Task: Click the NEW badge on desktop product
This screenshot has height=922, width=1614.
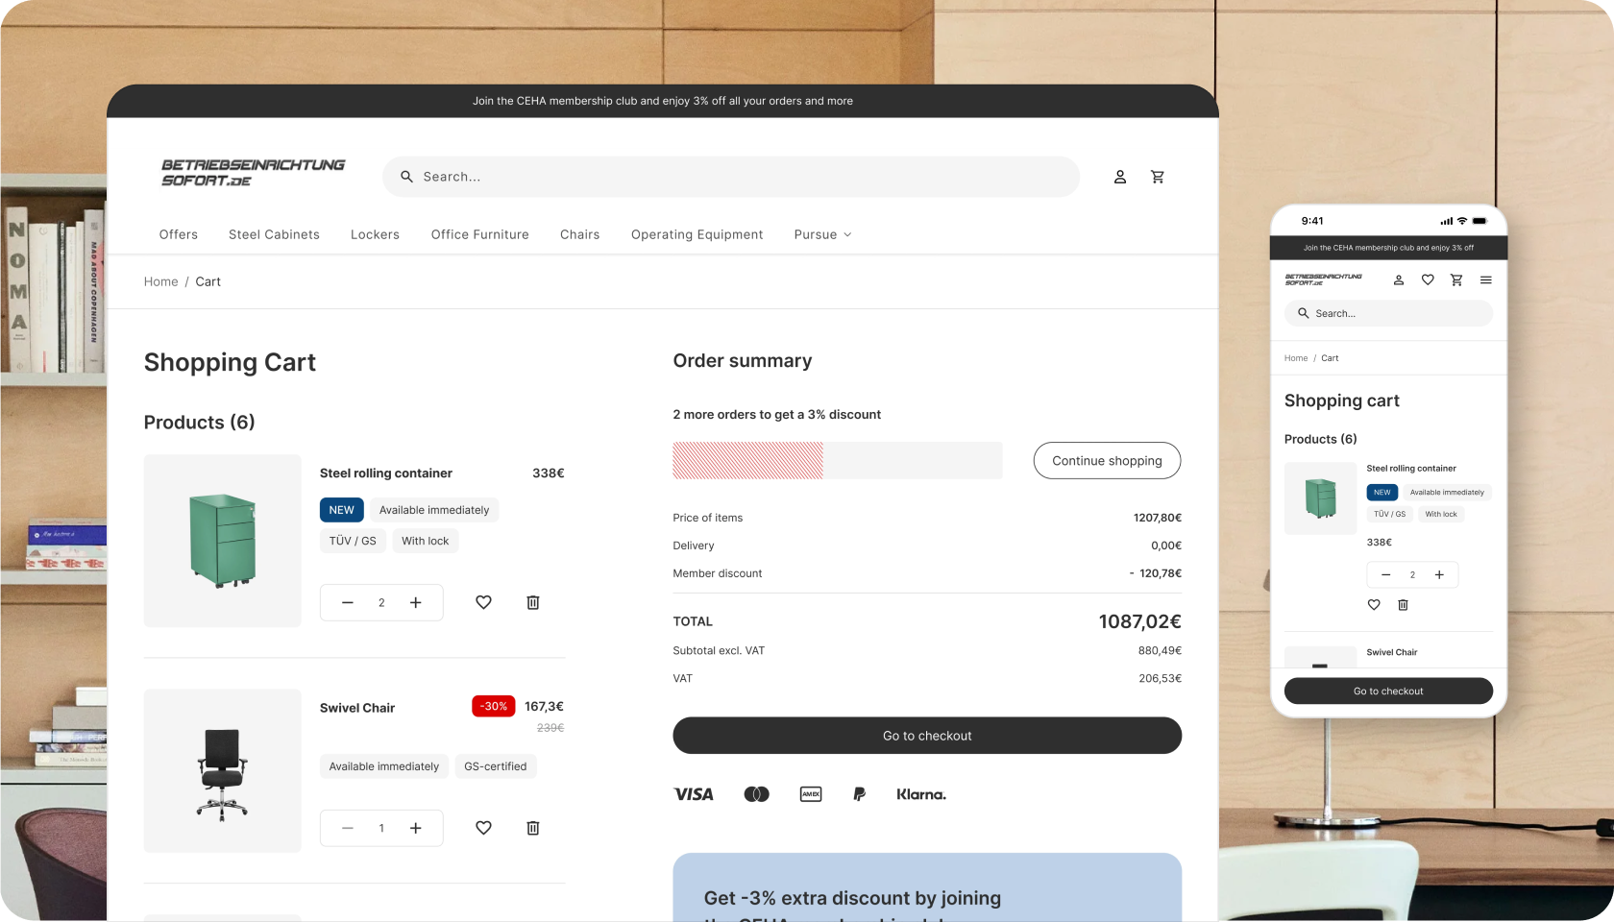Action: (342, 510)
